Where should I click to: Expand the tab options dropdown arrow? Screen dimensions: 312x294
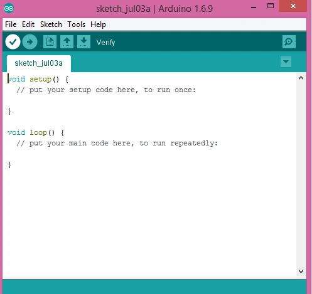tap(286, 62)
